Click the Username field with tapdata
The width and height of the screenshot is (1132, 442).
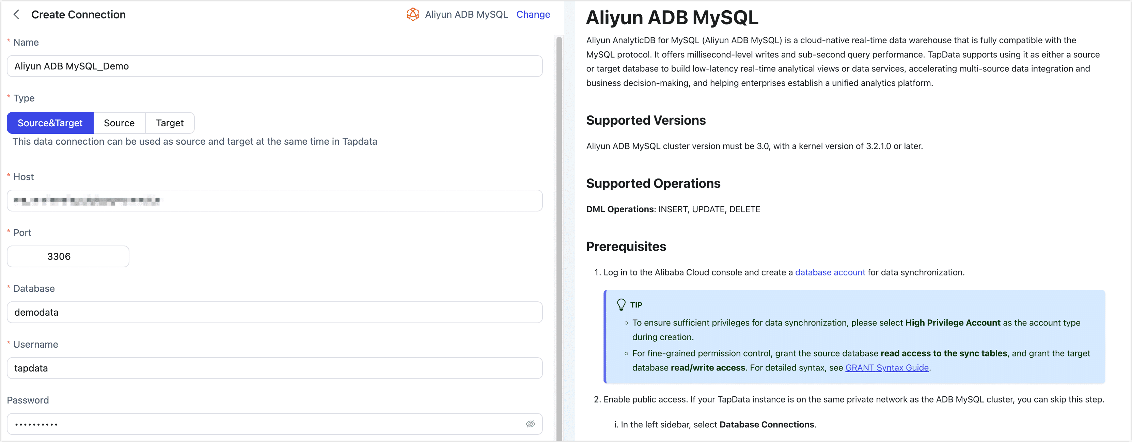tap(274, 368)
